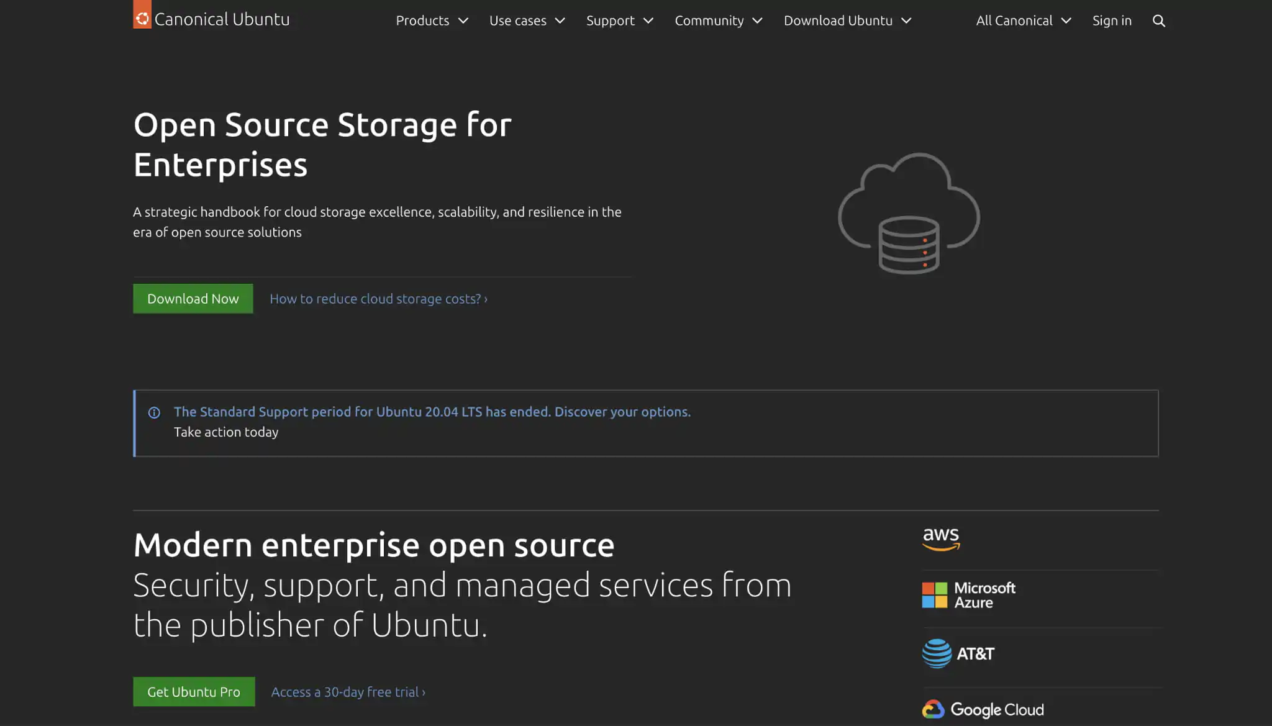Click Security, support, and managed services subheading
1272x726 pixels.
point(462,605)
